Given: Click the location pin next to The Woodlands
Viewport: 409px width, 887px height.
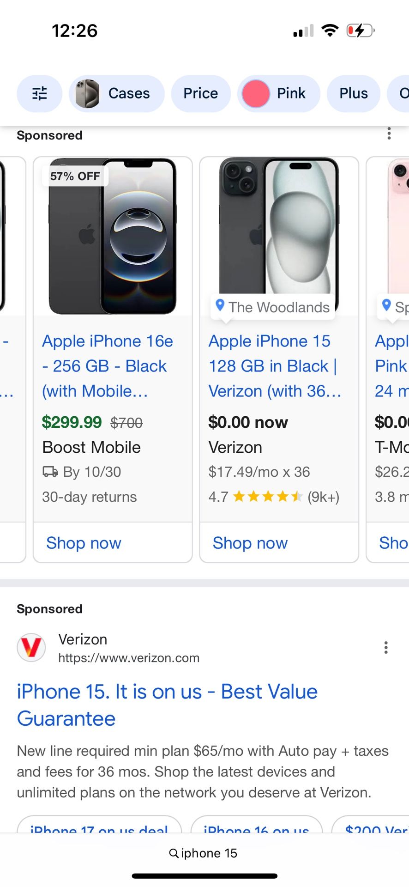Looking at the screenshot, I should (220, 306).
